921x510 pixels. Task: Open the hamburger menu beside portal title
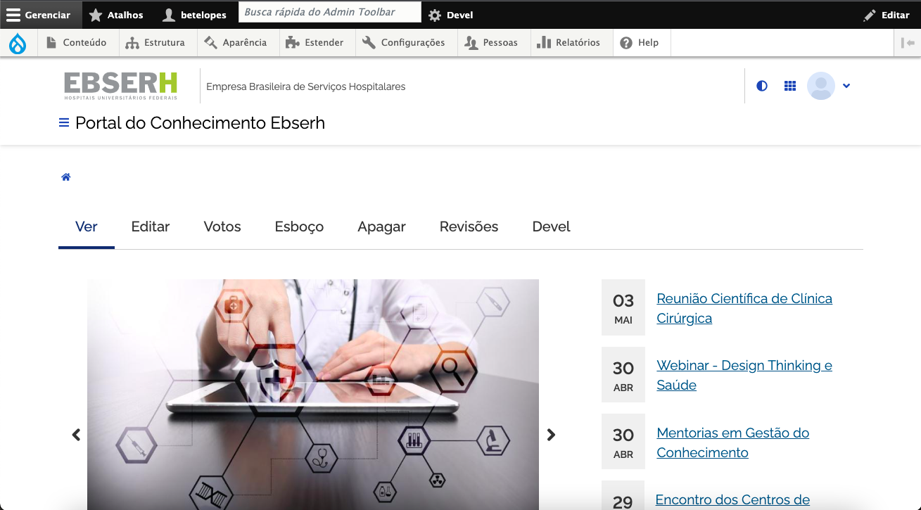(x=64, y=123)
